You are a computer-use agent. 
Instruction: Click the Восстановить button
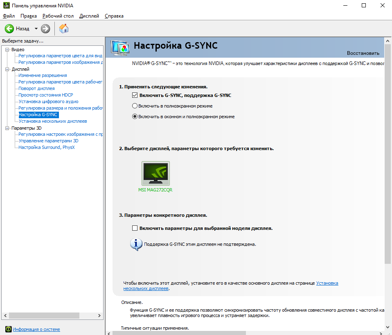coord(363,53)
